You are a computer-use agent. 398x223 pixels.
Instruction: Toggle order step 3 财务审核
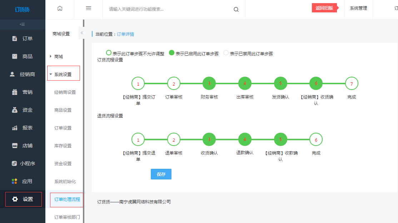tap(209, 83)
